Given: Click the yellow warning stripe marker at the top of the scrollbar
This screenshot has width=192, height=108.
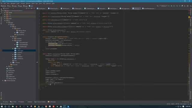Looking at the screenshot, I should pyautogui.click(x=189, y=17).
